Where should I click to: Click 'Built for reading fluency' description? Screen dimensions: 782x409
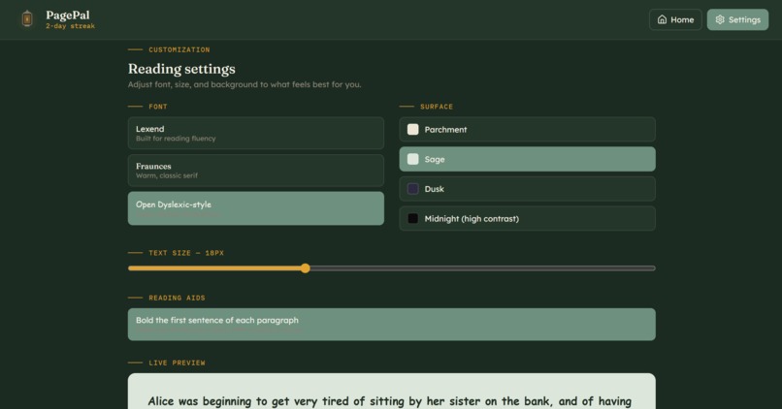point(176,139)
